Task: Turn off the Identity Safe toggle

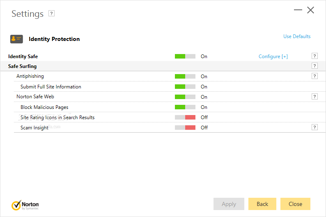Action: coord(185,56)
